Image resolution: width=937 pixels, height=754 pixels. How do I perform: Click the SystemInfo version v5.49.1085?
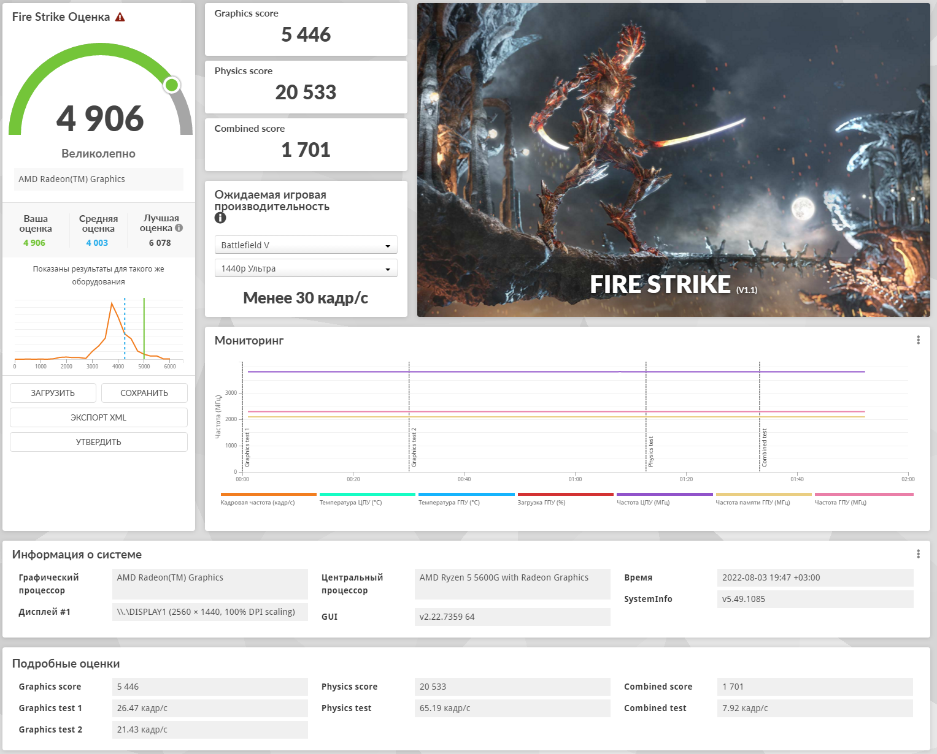click(815, 599)
